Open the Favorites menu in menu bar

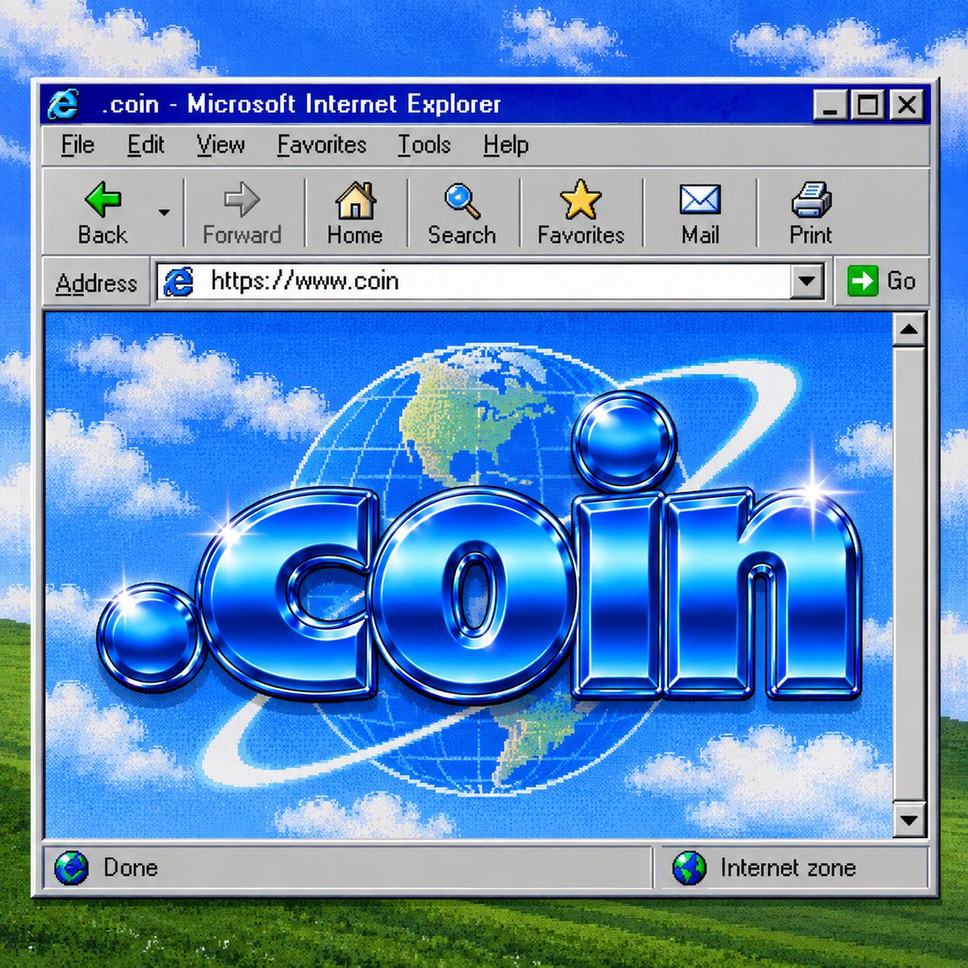point(321,145)
